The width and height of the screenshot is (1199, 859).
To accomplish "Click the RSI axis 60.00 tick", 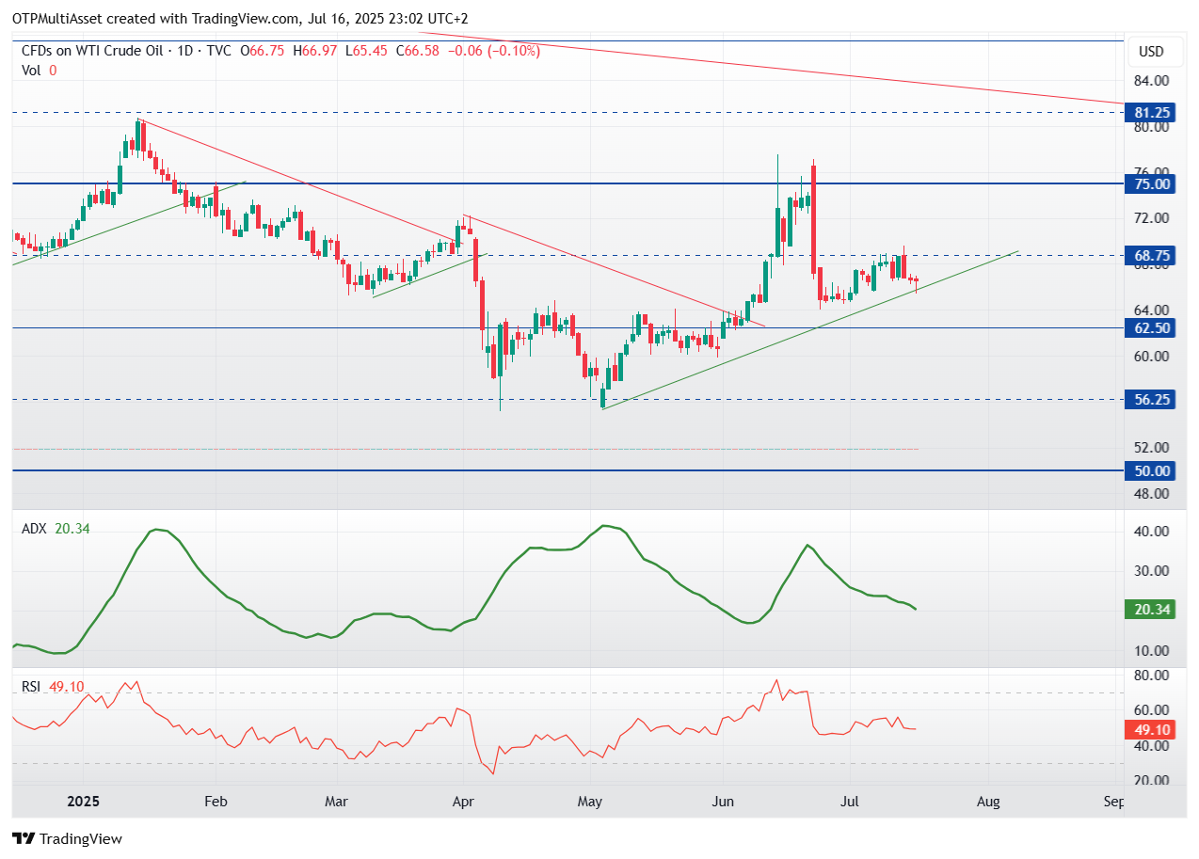I will (1151, 710).
